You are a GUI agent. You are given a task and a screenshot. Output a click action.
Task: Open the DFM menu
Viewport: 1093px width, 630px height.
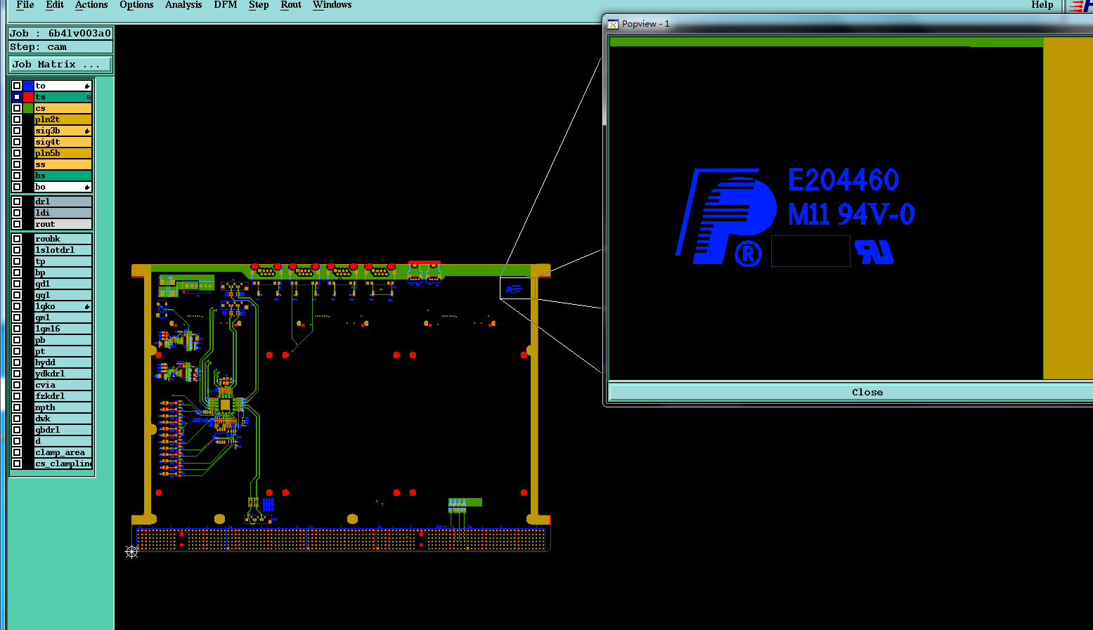pos(226,5)
